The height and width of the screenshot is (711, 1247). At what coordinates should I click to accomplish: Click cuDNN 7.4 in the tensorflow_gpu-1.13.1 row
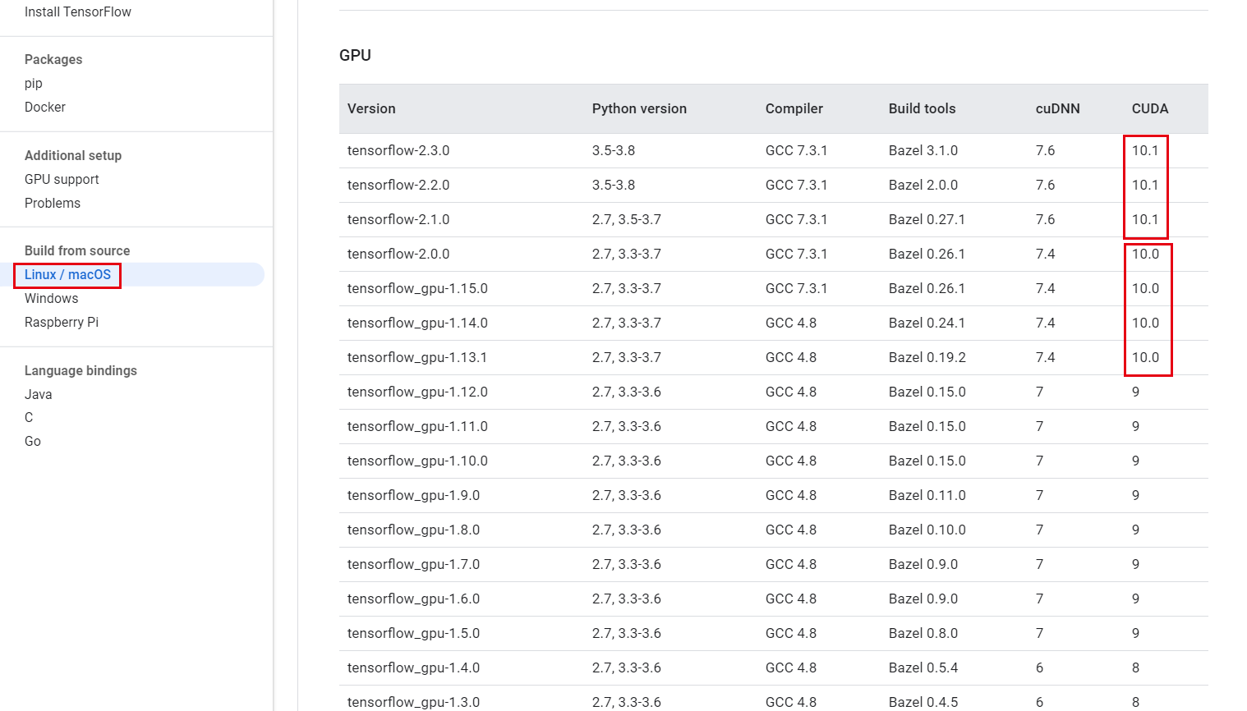pos(1046,358)
